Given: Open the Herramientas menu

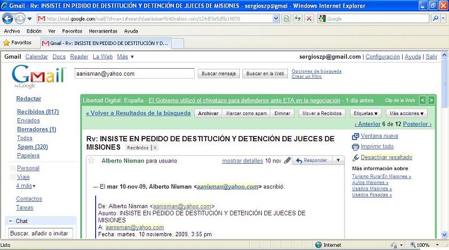Looking at the screenshot, I should pyautogui.click(x=103, y=31).
